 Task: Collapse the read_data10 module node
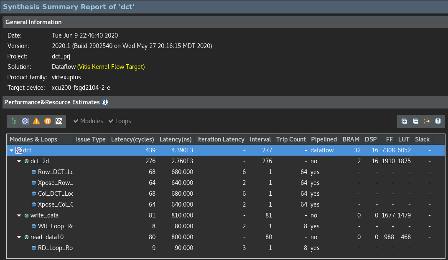[x=19, y=237]
